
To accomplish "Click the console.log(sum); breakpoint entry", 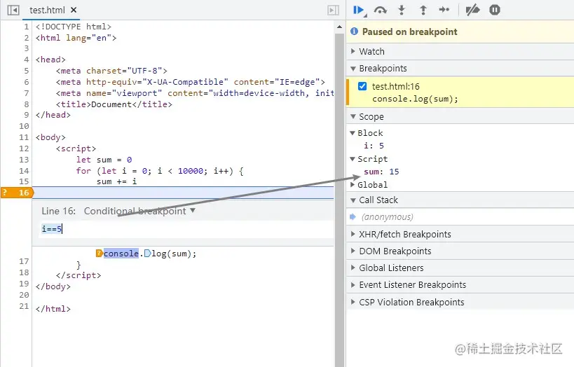I will click(x=415, y=99).
